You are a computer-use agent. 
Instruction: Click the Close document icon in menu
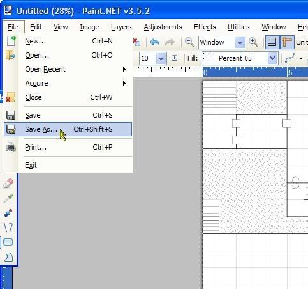[10, 97]
